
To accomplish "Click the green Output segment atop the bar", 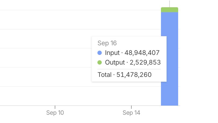I will tap(170, 10).
